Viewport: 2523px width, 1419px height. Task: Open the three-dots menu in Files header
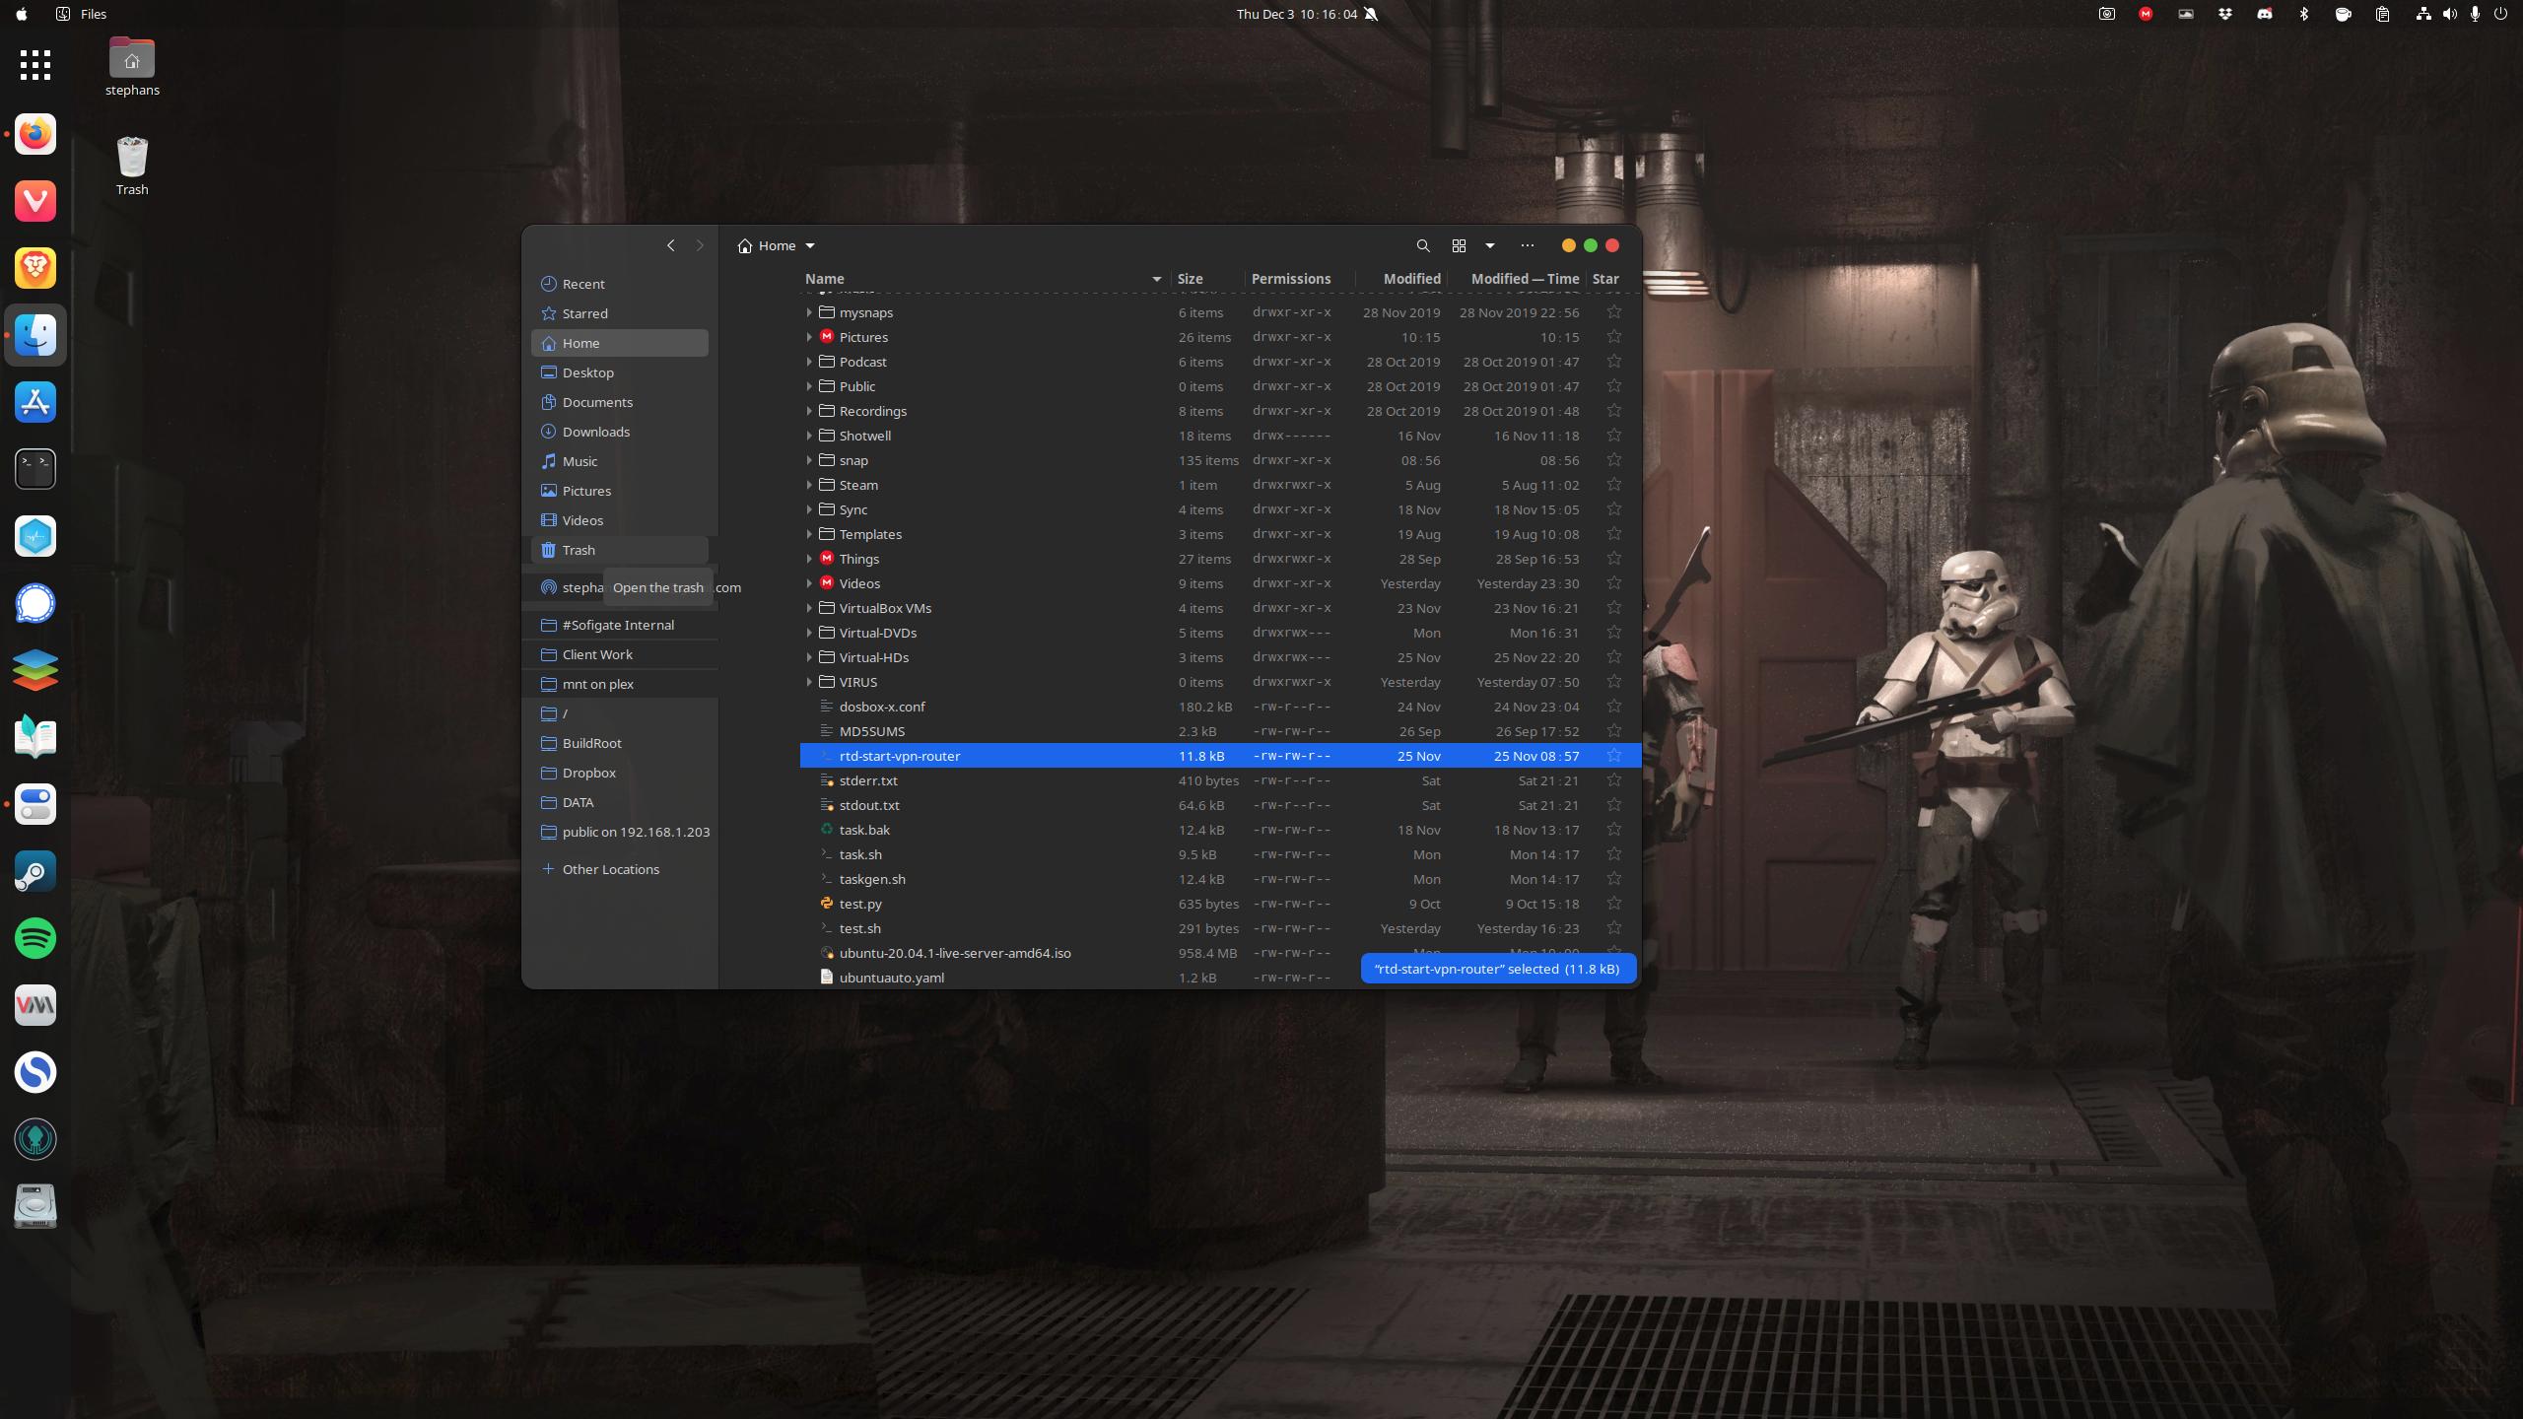(1528, 245)
